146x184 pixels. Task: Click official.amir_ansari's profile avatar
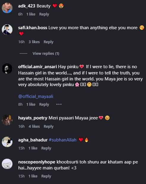(x=7, y=68)
